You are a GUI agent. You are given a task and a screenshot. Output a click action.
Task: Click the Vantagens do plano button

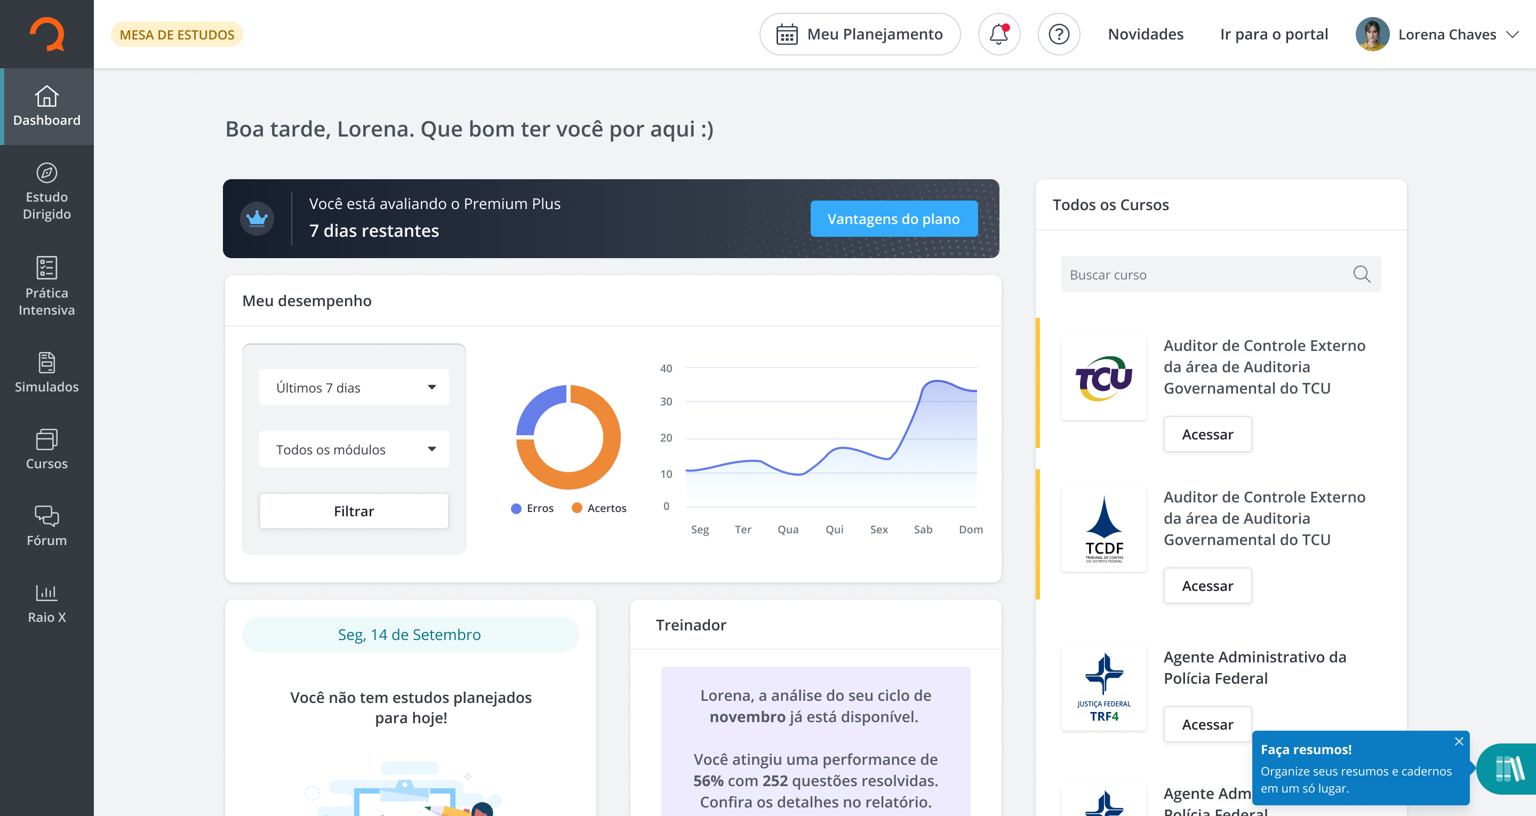[893, 219]
